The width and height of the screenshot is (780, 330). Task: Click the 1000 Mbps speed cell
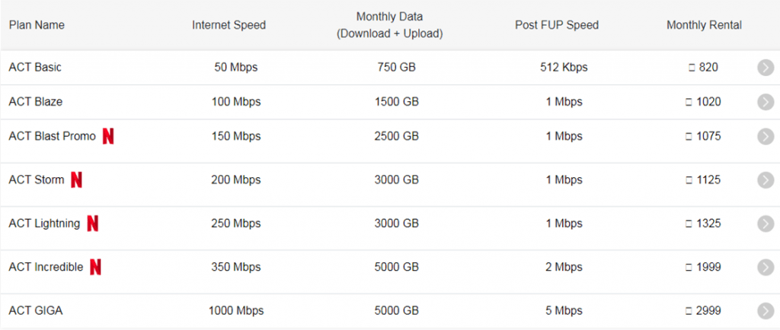(236, 311)
